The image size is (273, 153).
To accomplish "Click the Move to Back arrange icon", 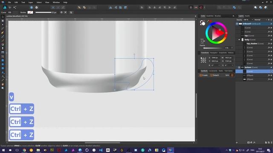I will click(79, 8).
